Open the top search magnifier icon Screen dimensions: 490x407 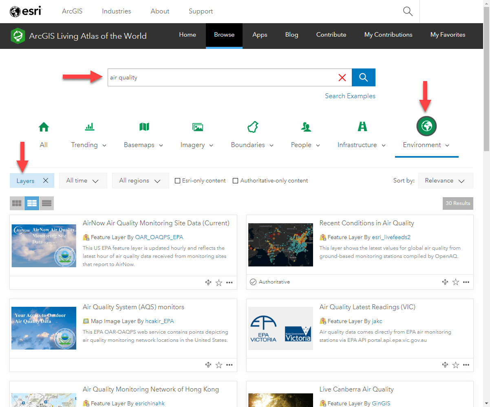[x=408, y=11]
